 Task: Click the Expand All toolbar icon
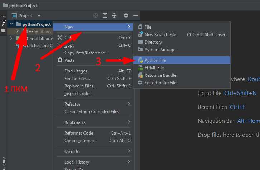pos(105,16)
